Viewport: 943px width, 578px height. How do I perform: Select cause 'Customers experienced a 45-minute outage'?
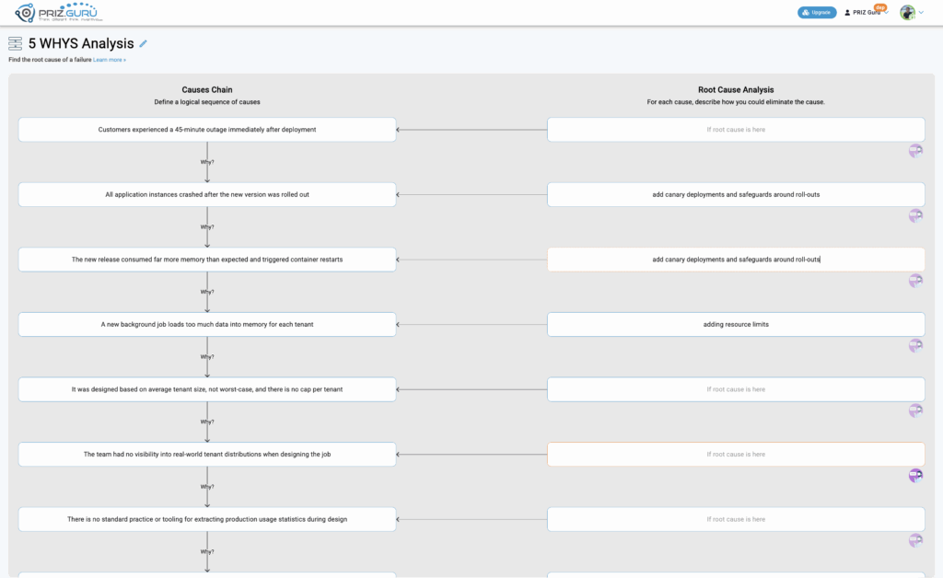click(x=207, y=130)
